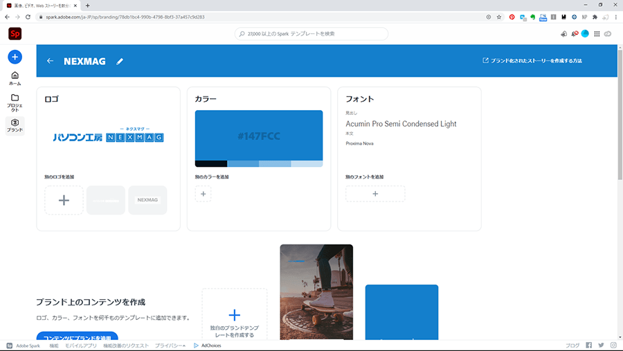Open the AdChoices link
The width and height of the screenshot is (623, 351).
click(208, 345)
